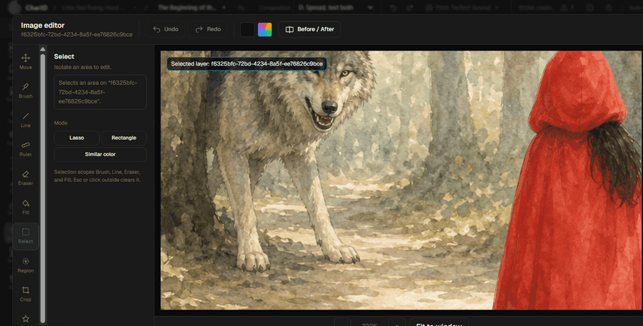
Task: Pick the Eraser tool
Action: (26, 178)
